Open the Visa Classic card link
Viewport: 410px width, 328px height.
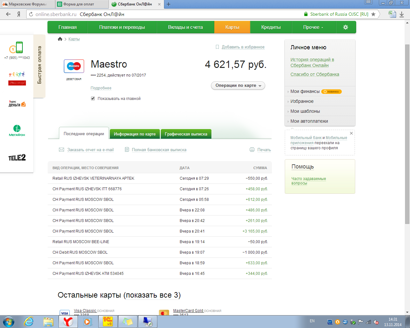85,311
